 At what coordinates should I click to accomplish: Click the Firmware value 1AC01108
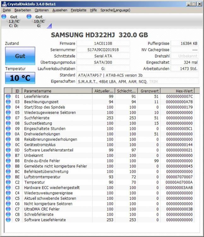(x=103, y=44)
